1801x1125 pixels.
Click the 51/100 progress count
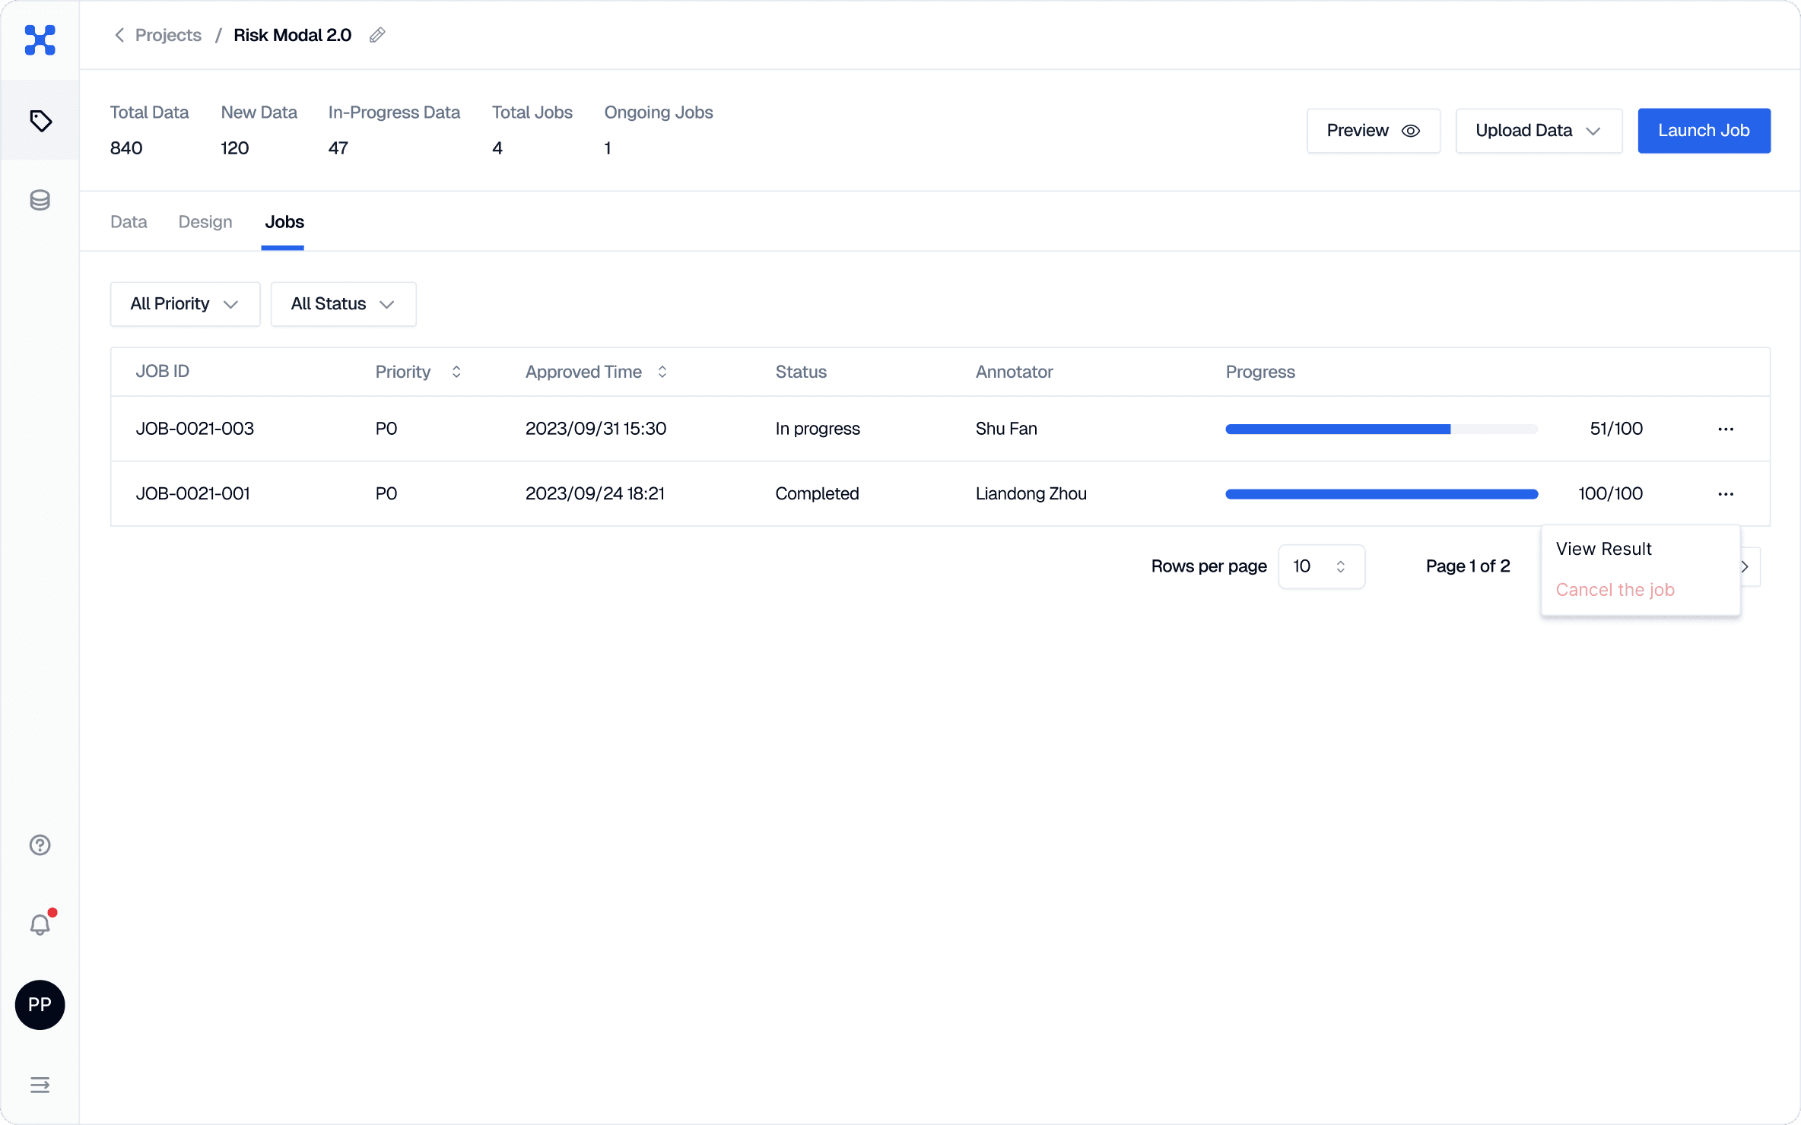1616,429
